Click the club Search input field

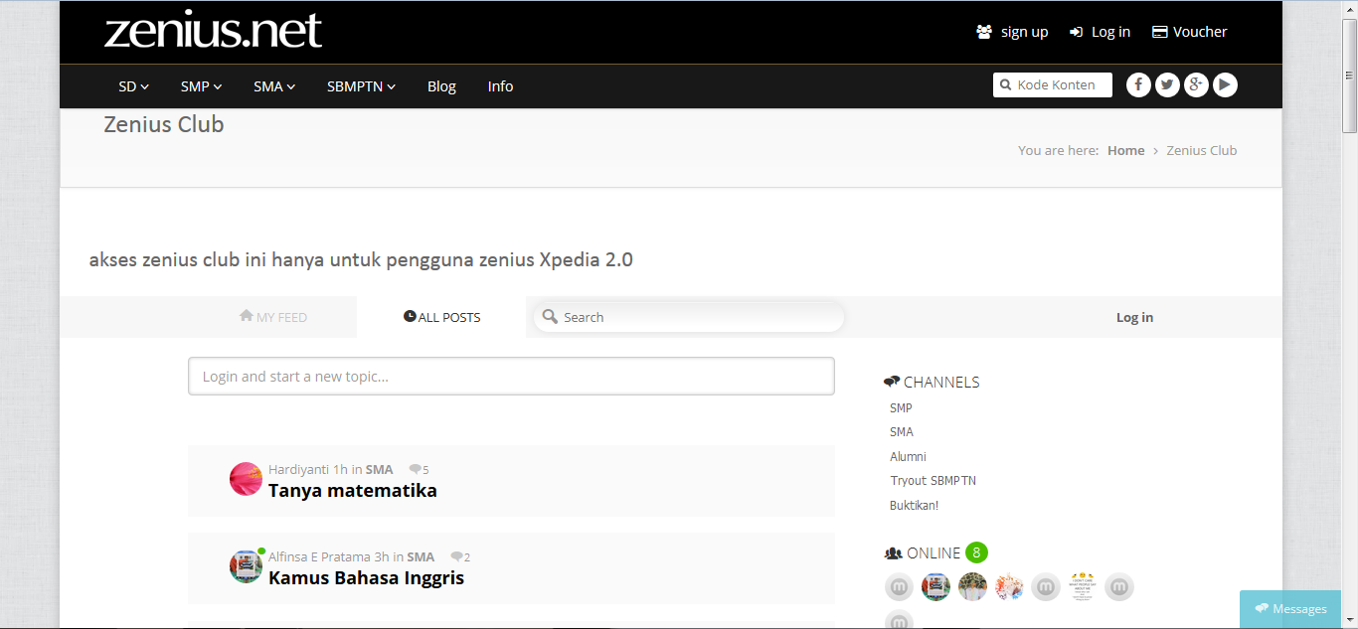click(x=689, y=317)
